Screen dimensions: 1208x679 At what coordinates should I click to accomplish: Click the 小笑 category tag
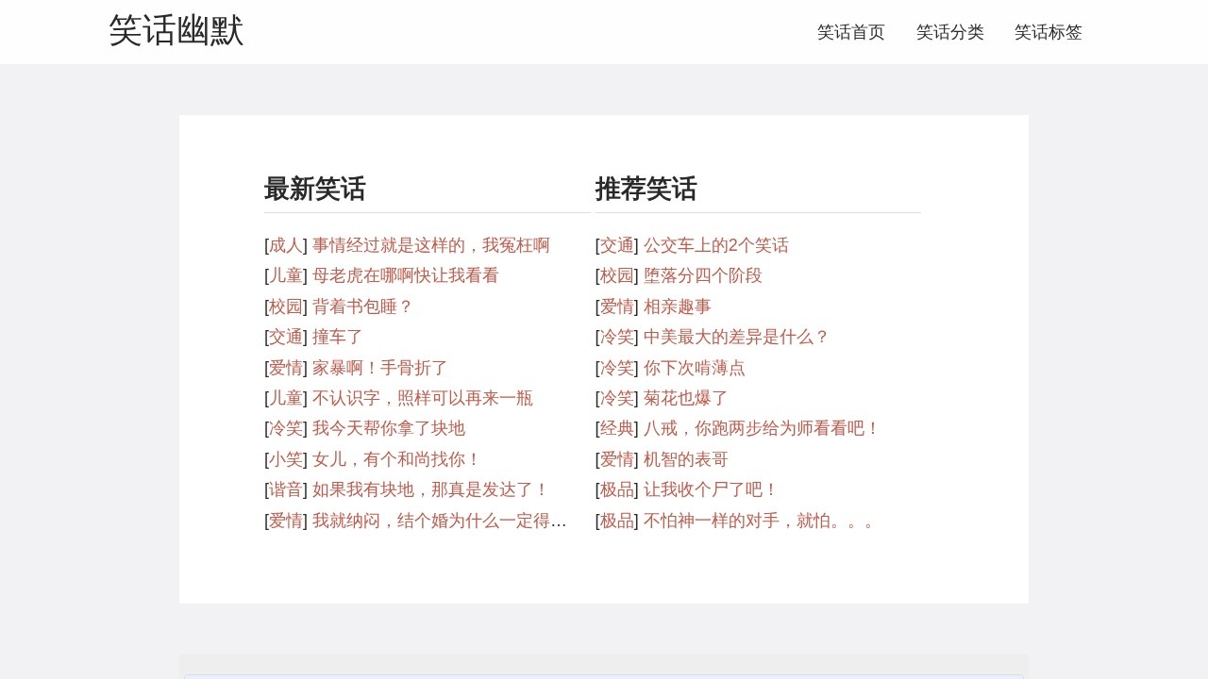pos(286,459)
